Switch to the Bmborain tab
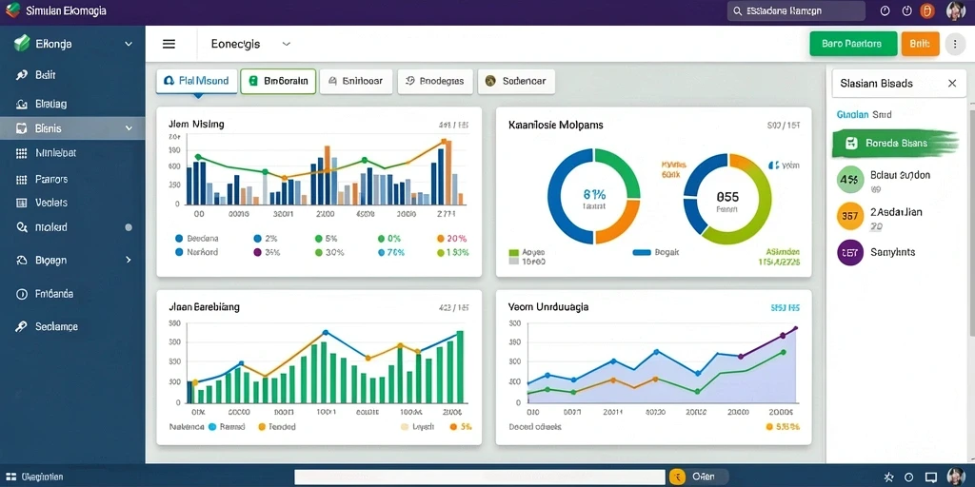975x487 pixels. (278, 82)
